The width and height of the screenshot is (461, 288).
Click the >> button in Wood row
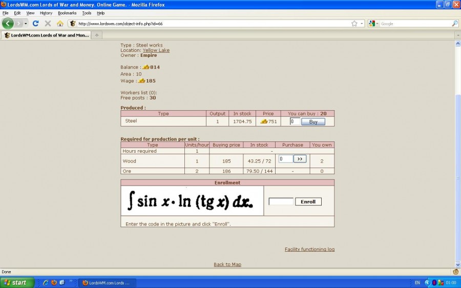[x=300, y=159]
